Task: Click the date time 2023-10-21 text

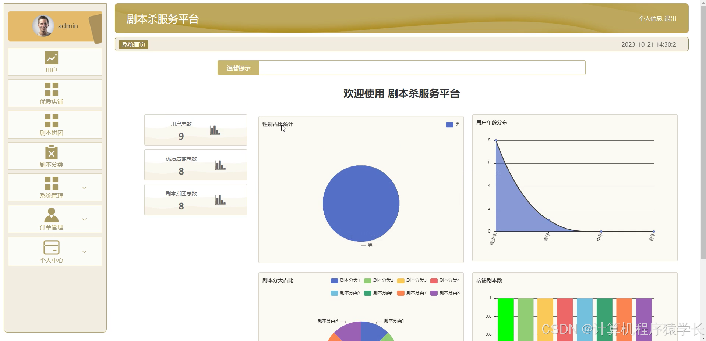Action: (x=649, y=44)
